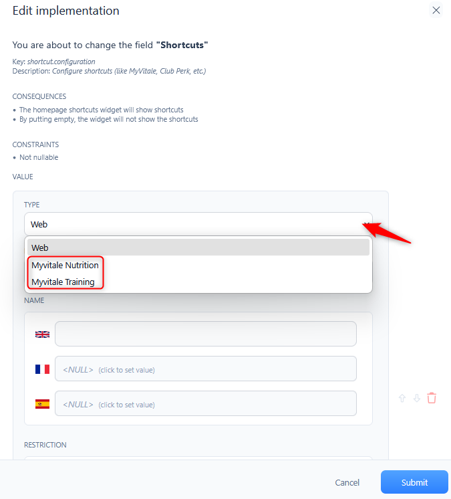The height and width of the screenshot is (499, 451).
Task: Choose the highlighted Web option in the list
Action: point(198,247)
